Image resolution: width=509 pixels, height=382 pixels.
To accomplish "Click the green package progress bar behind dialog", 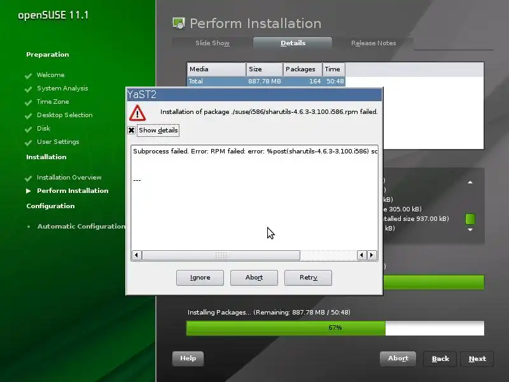I will [x=434, y=282].
